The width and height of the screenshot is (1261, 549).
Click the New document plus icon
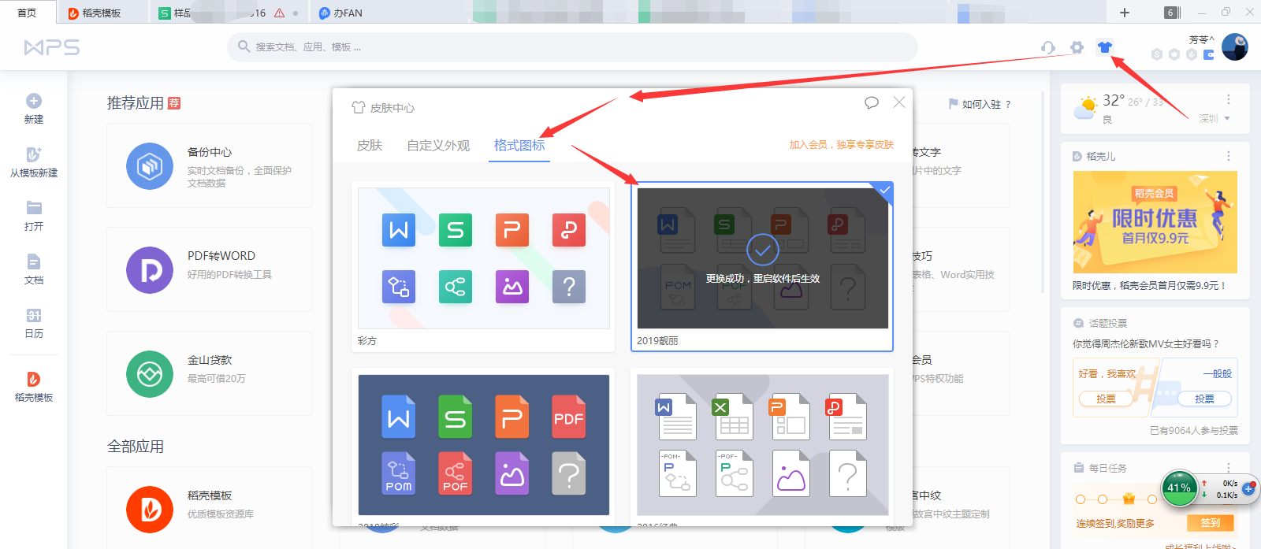[34, 101]
